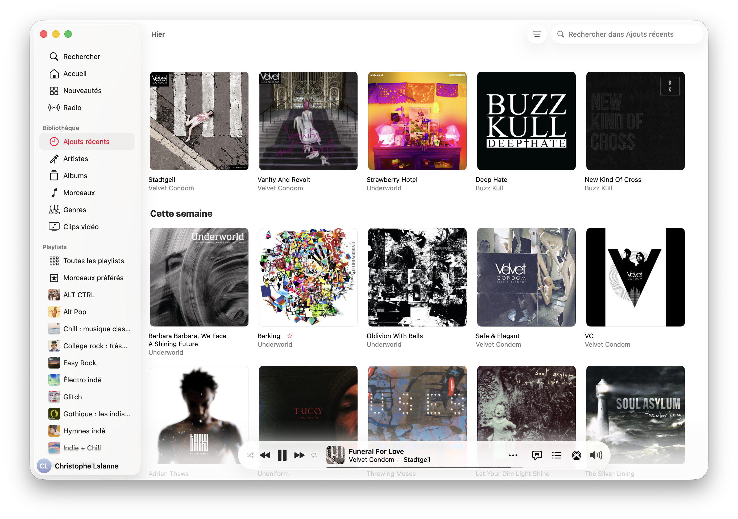Open the AirPlay output selector
The image size is (738, 519).
576,455
